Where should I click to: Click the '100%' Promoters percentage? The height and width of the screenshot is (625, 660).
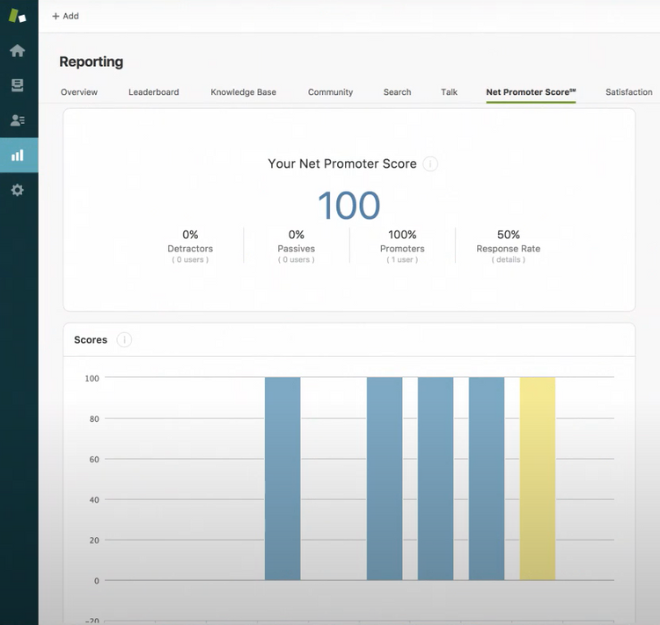point(402,235)
